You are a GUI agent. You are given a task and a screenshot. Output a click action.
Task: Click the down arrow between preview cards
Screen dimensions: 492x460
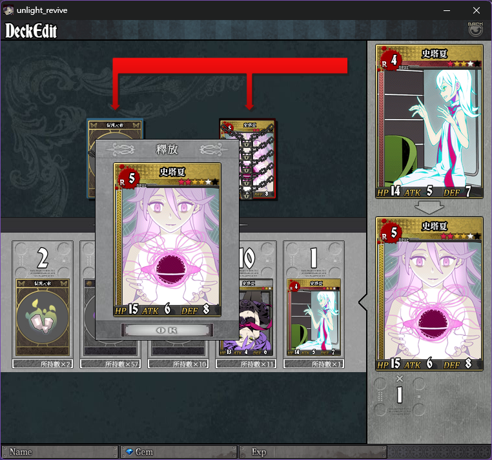point(429,207)
